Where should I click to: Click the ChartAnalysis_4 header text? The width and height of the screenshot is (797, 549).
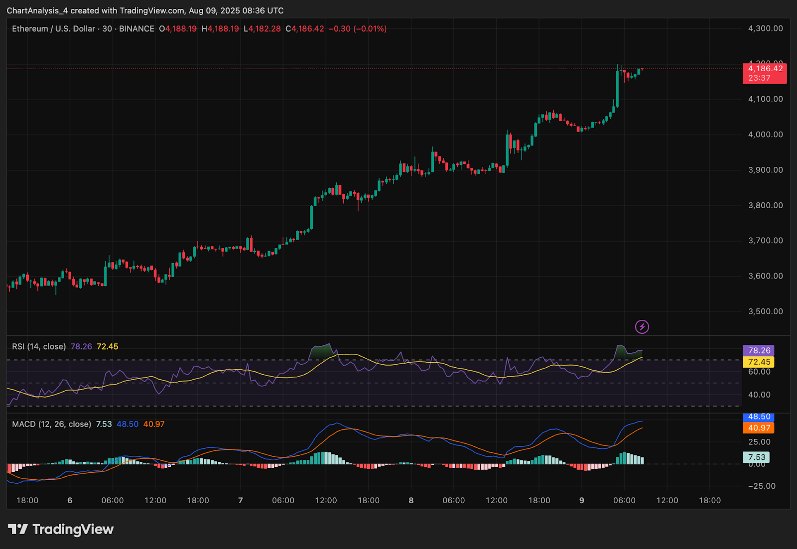[x=37, y=10]
